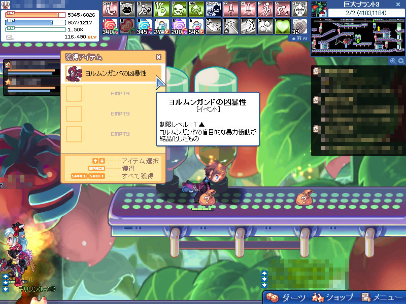Click the Ctrl sitting-pose skill slot
Screen dimensions: 406x304
[x=110, y=9]
